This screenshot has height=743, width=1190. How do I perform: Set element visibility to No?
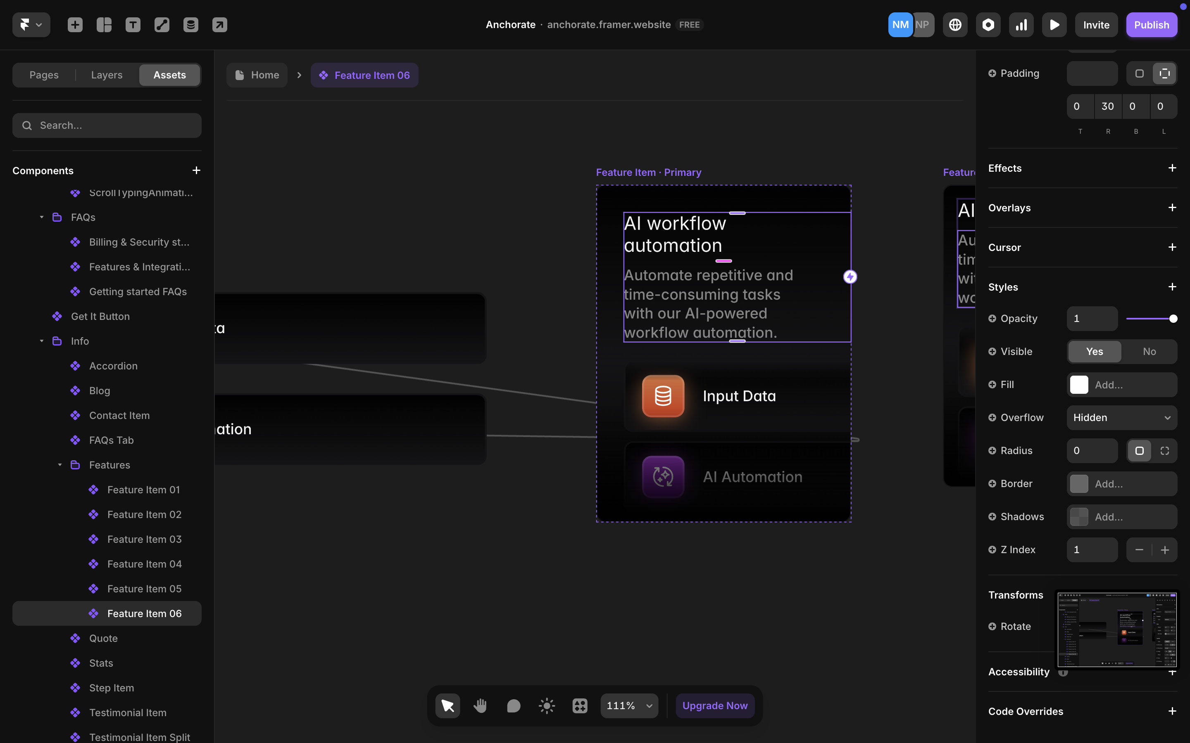coord(1149,351)
